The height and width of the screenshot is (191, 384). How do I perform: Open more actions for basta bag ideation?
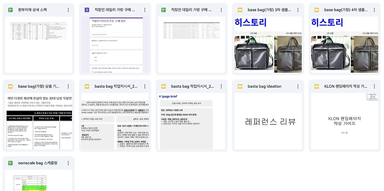[x=298, y=86]
